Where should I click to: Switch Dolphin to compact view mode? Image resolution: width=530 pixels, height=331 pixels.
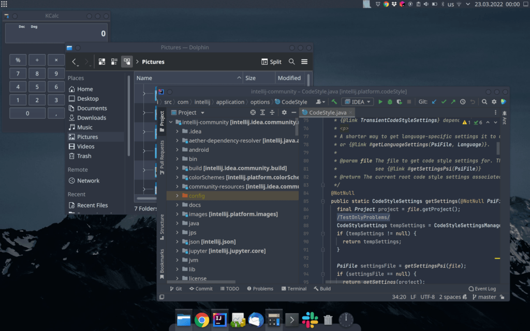114,62
